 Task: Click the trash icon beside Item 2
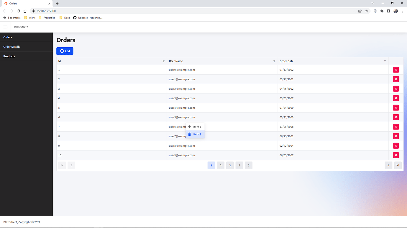[x=190, y=134]
